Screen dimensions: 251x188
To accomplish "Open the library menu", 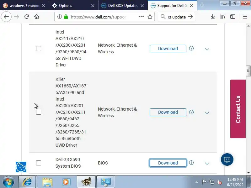I will pos(223,17).
